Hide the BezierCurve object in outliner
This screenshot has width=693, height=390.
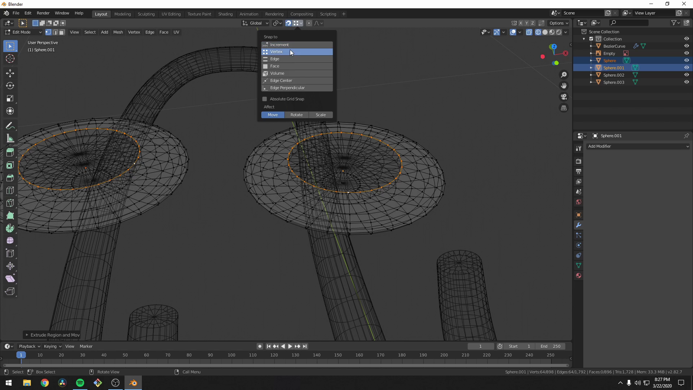tap(687, 46)
